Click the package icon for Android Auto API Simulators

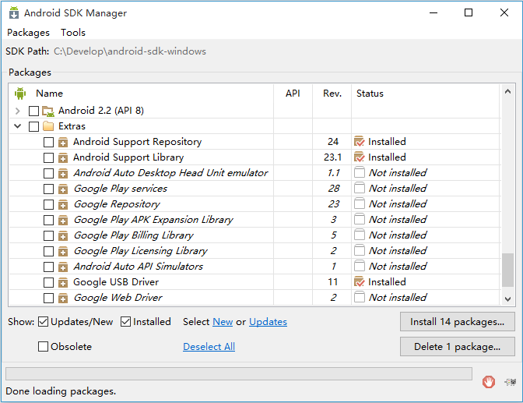pos(63,267)
